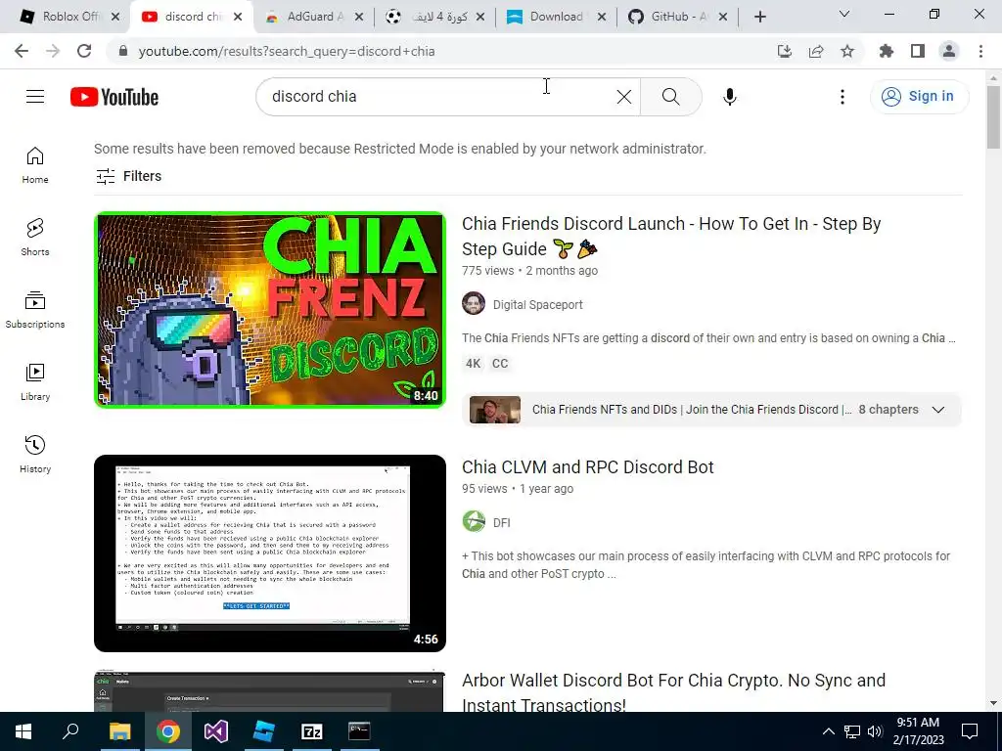This screenshot has height=751, width=1002.
Task: Open Roblox Studio from taskbar
Action: pos(264,731)
